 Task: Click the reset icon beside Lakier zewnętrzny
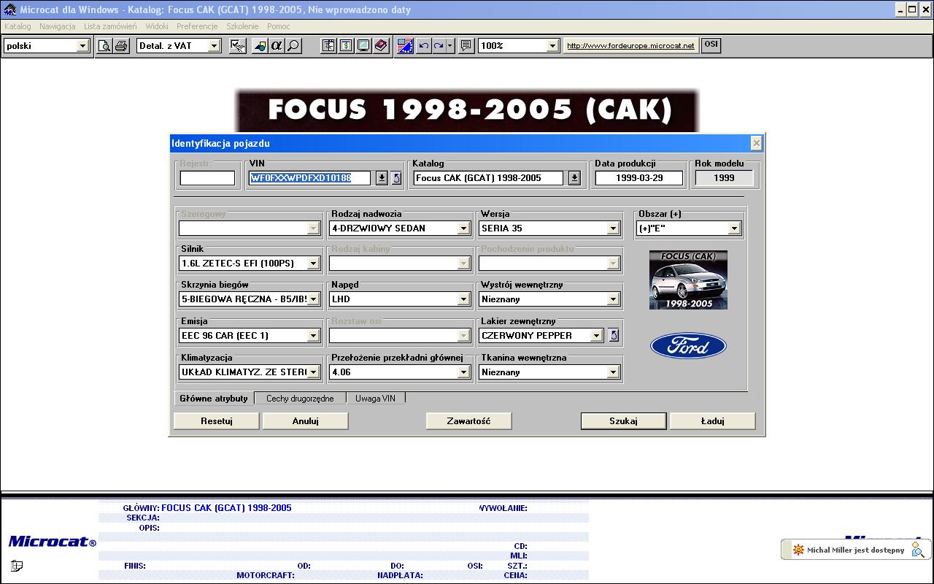(x=614, y=335)
